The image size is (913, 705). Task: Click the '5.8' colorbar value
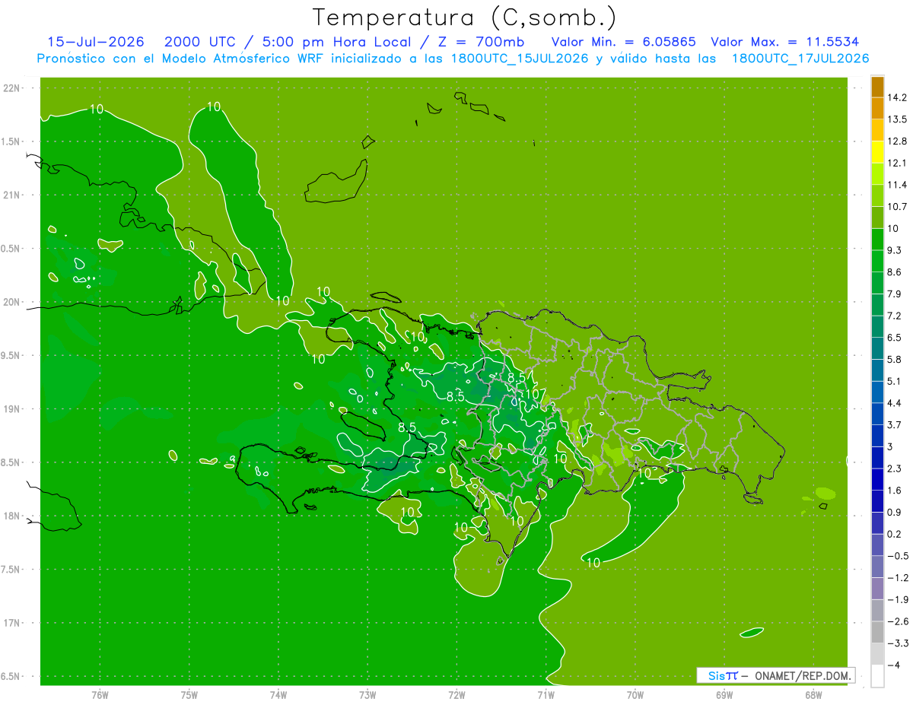click(x=896, y=360)
